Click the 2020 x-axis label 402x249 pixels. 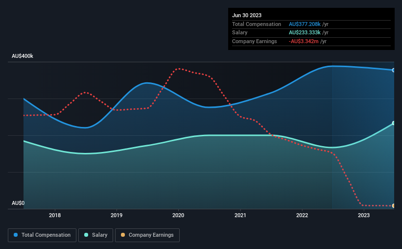pos(178,215)
